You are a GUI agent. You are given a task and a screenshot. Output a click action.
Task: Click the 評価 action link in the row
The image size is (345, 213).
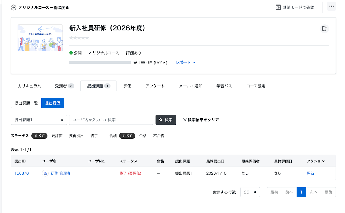pos(310,173)
